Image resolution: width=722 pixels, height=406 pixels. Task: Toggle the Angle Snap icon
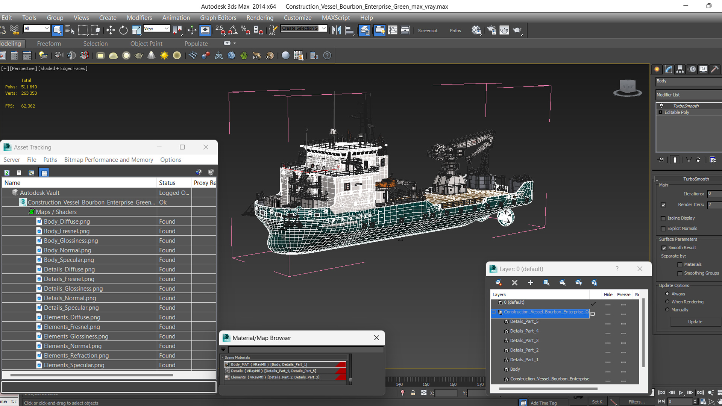(x=233, y=30)
